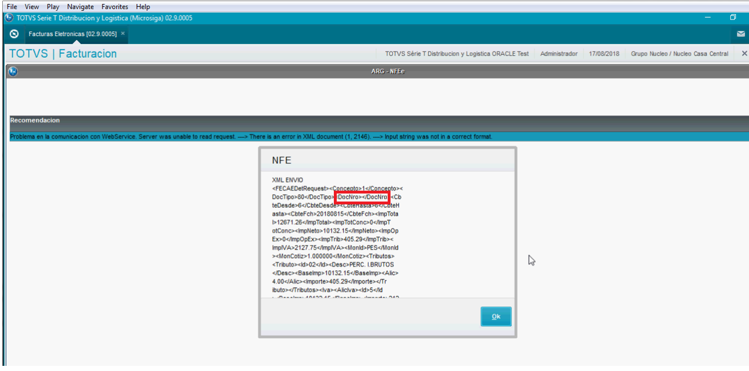The image size is (749, 371).
Task: Open the mail envelope icon
Action: tap(740, 34)
